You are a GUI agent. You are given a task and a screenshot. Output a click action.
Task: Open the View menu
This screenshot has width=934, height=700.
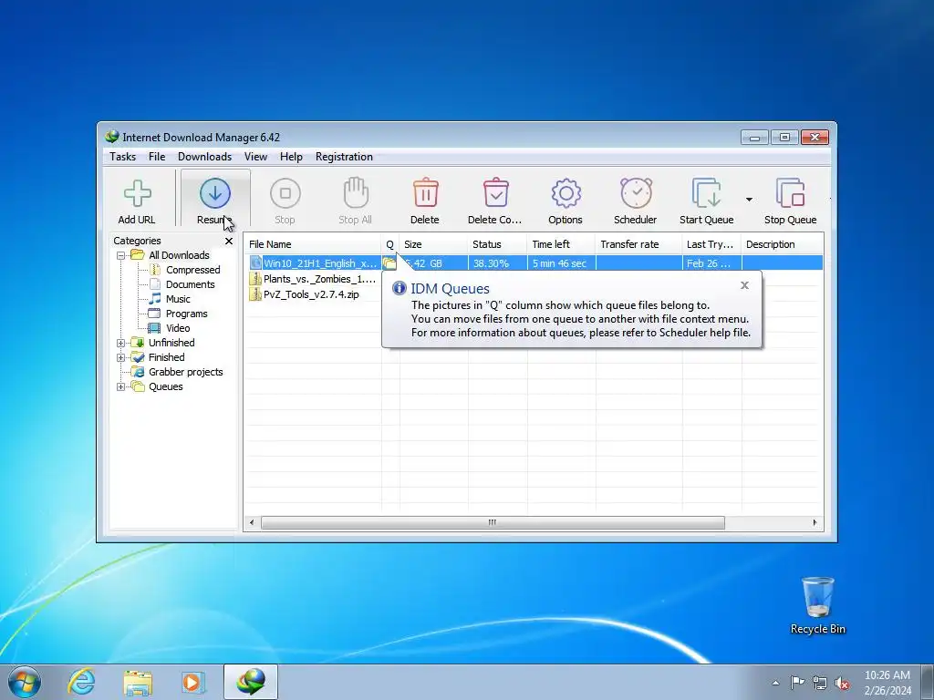click(255, 157)
